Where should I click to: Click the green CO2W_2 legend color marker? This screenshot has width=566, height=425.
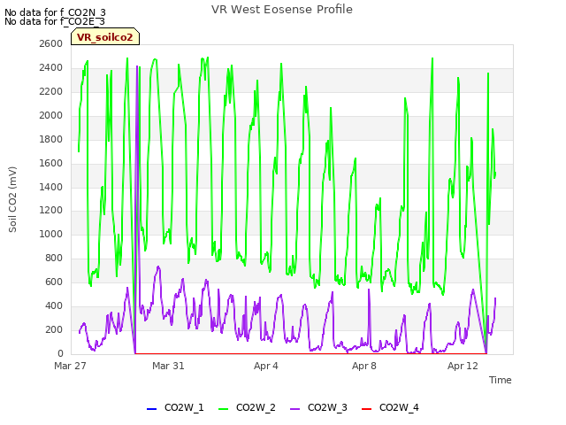tap(224, 409)
